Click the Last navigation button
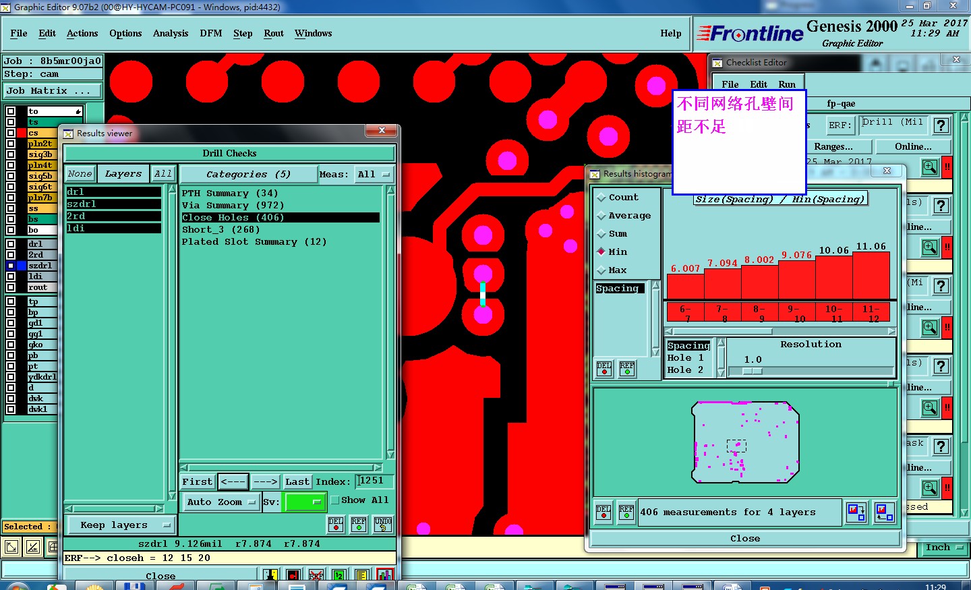This screenshot has width=971, height=590. (x=297, y=482)
